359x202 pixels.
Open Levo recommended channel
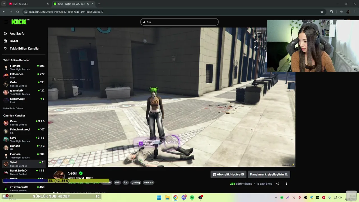24,139
